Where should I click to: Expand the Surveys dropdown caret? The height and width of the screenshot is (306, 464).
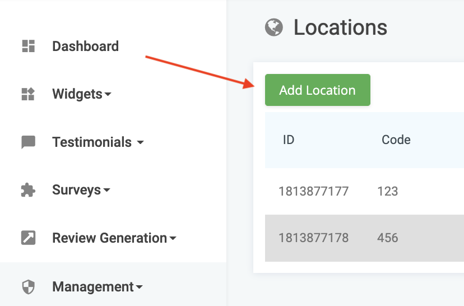(x=107, y=190)
